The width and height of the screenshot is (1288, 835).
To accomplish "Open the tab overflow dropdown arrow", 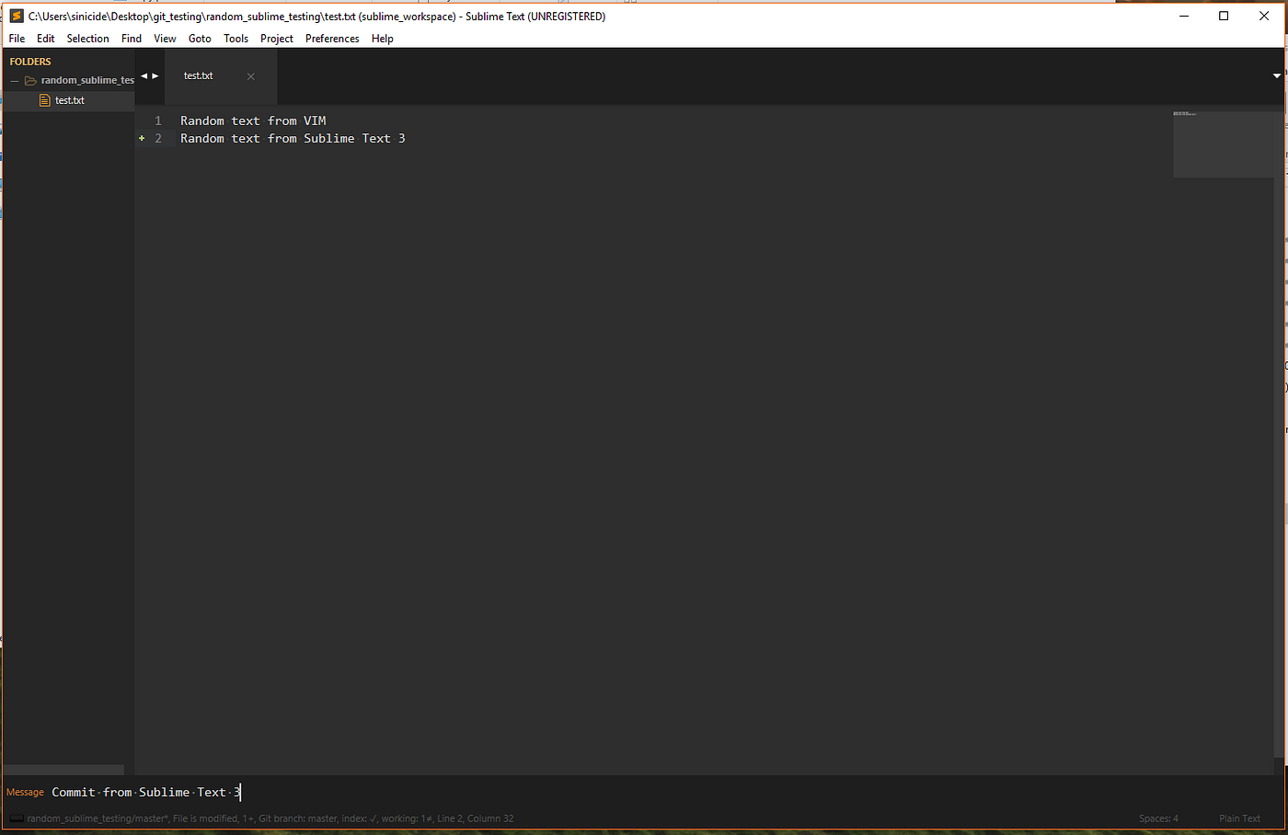I will click(1277, 75).
